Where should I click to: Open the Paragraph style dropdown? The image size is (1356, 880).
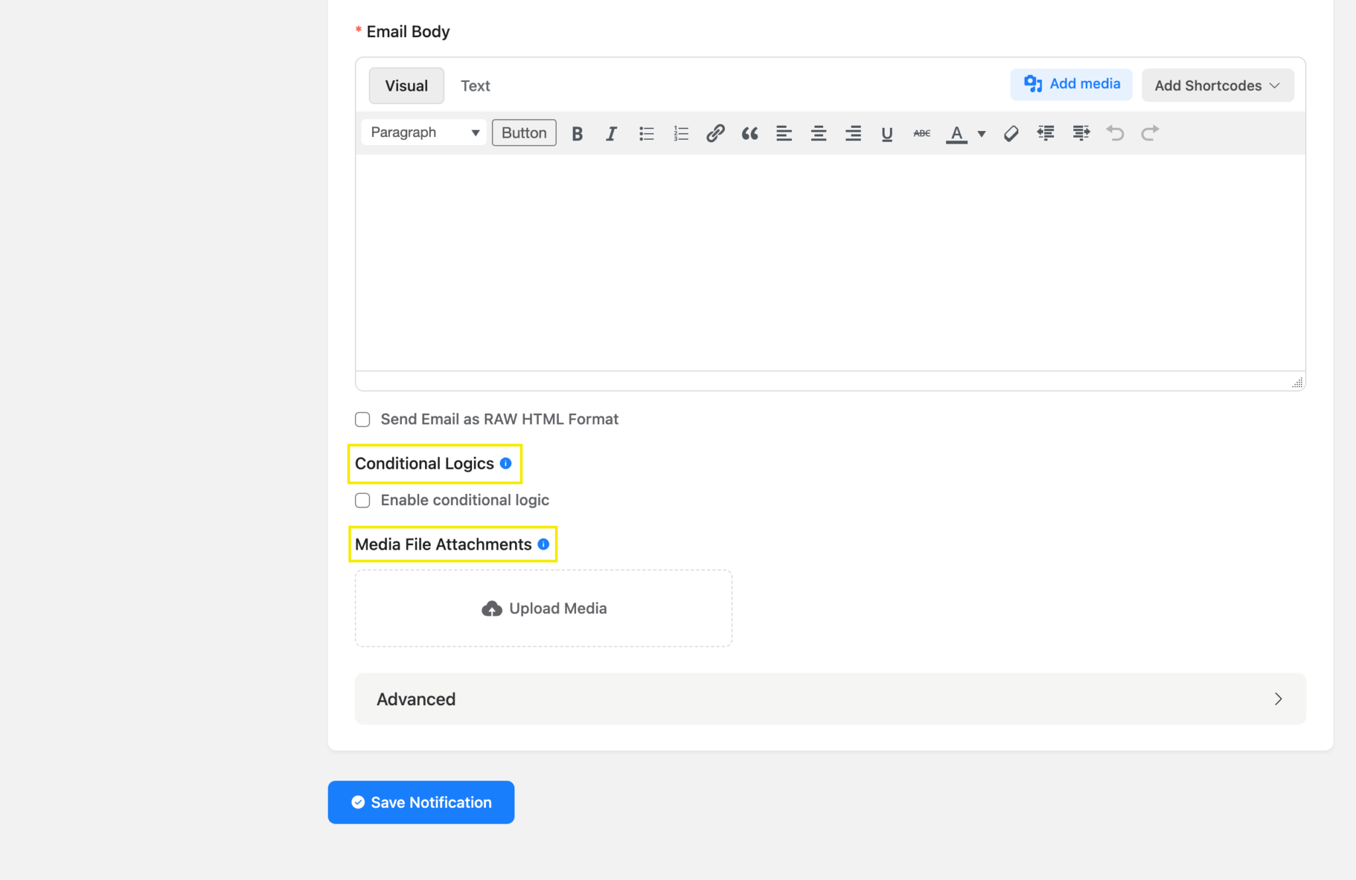click(423, 132)
